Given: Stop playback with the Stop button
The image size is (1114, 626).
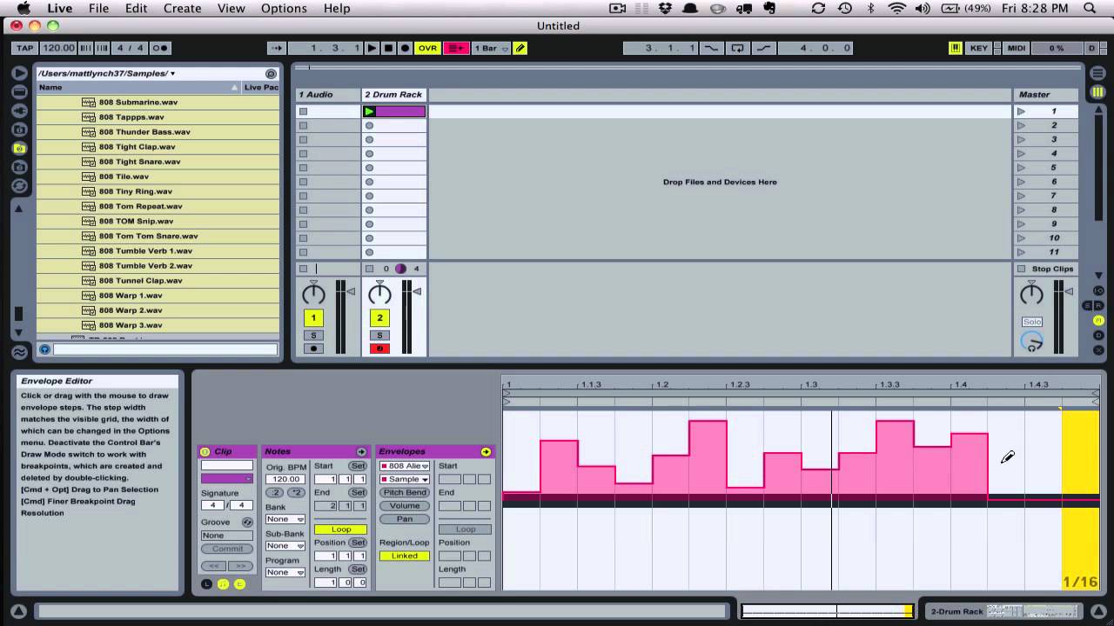Looking at the screenshot, I should pyautogui.click(x=388, y=48).
